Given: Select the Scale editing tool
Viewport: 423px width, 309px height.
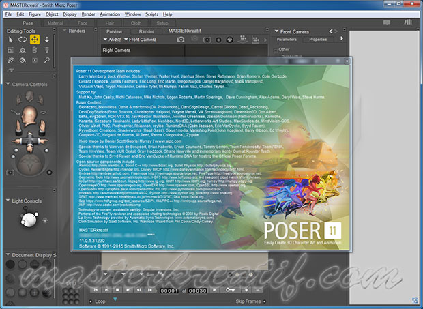Looking at the screenshot, I should coord(10,50).
